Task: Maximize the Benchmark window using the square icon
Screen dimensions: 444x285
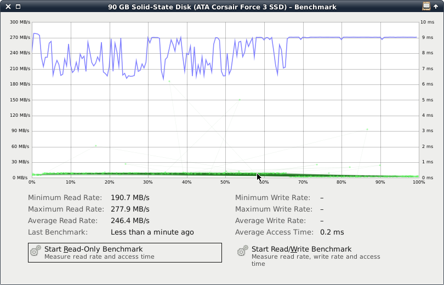Action: tap(18, 7)
